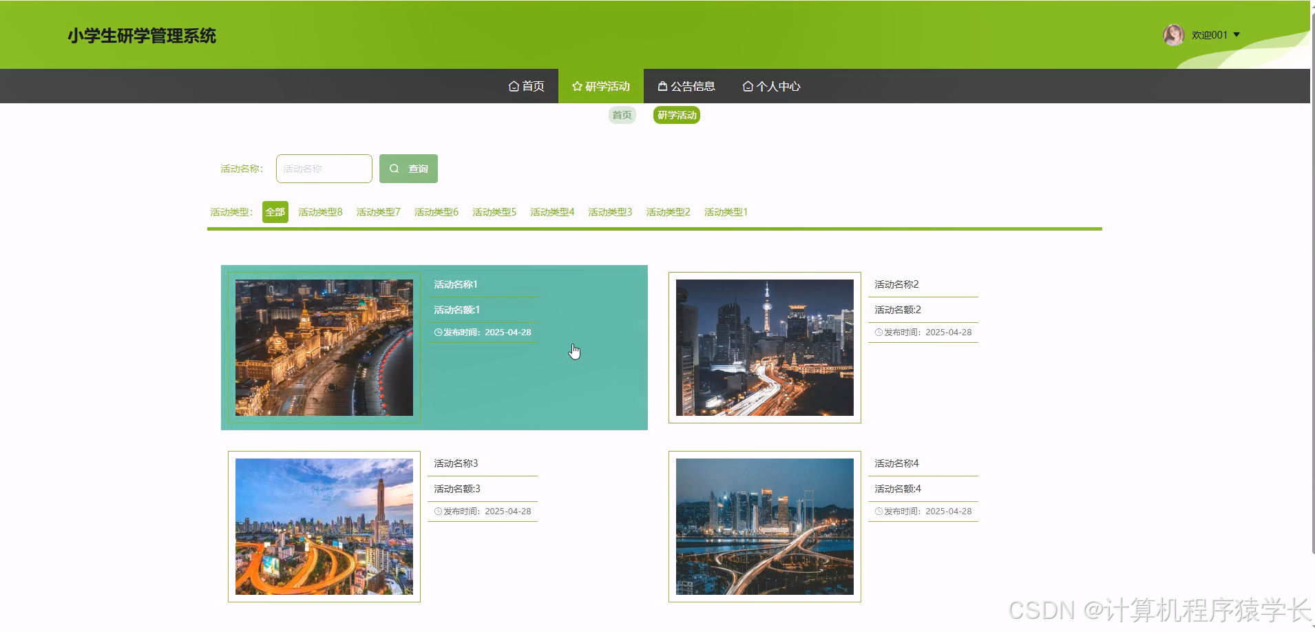1315x632 pixels.
Task: Click the 欢迎001 username text
Action: [1210, 35]
